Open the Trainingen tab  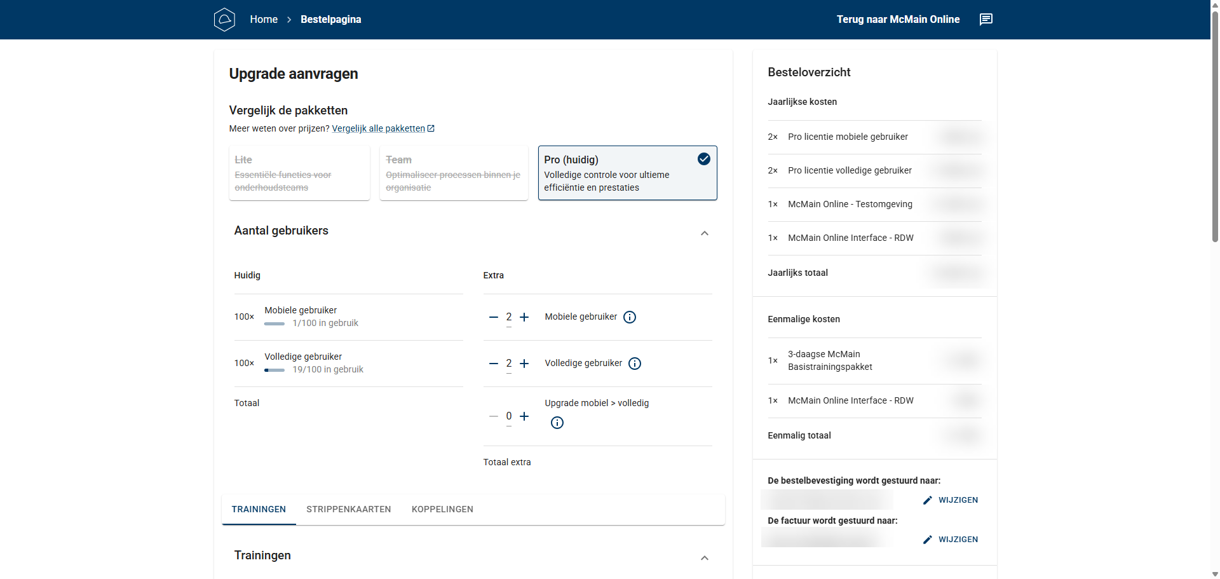259,510
